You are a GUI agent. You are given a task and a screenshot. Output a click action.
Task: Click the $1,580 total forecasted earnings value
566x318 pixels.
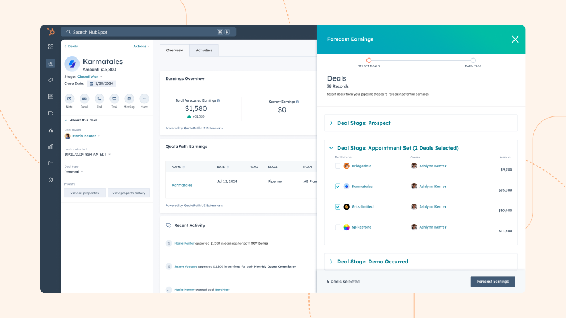pyautogui.click(x=196, y=109)
